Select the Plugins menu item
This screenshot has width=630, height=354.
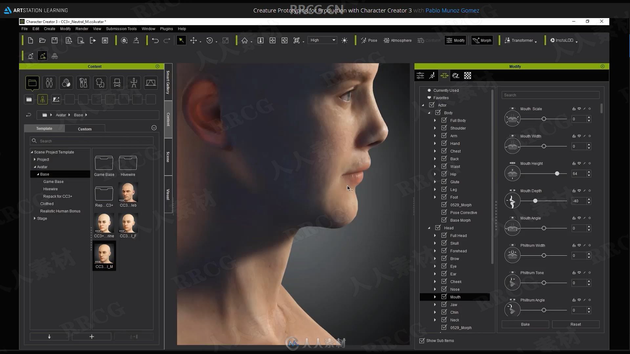point(166,29)
